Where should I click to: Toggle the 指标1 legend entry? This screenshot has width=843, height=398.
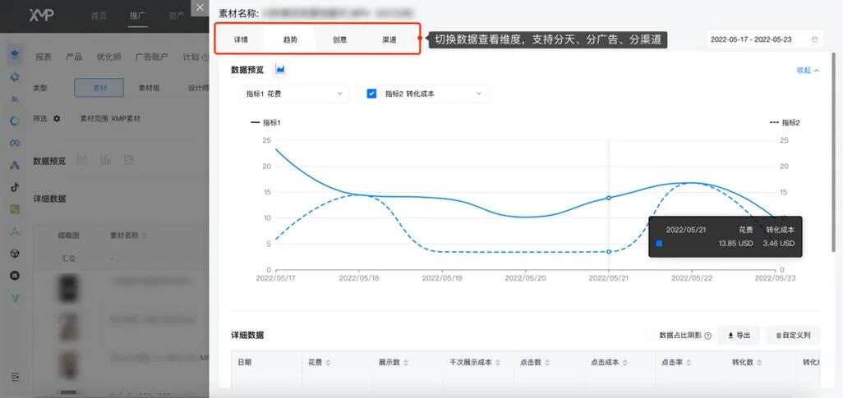pyautogui.click(x=265, y=123)
